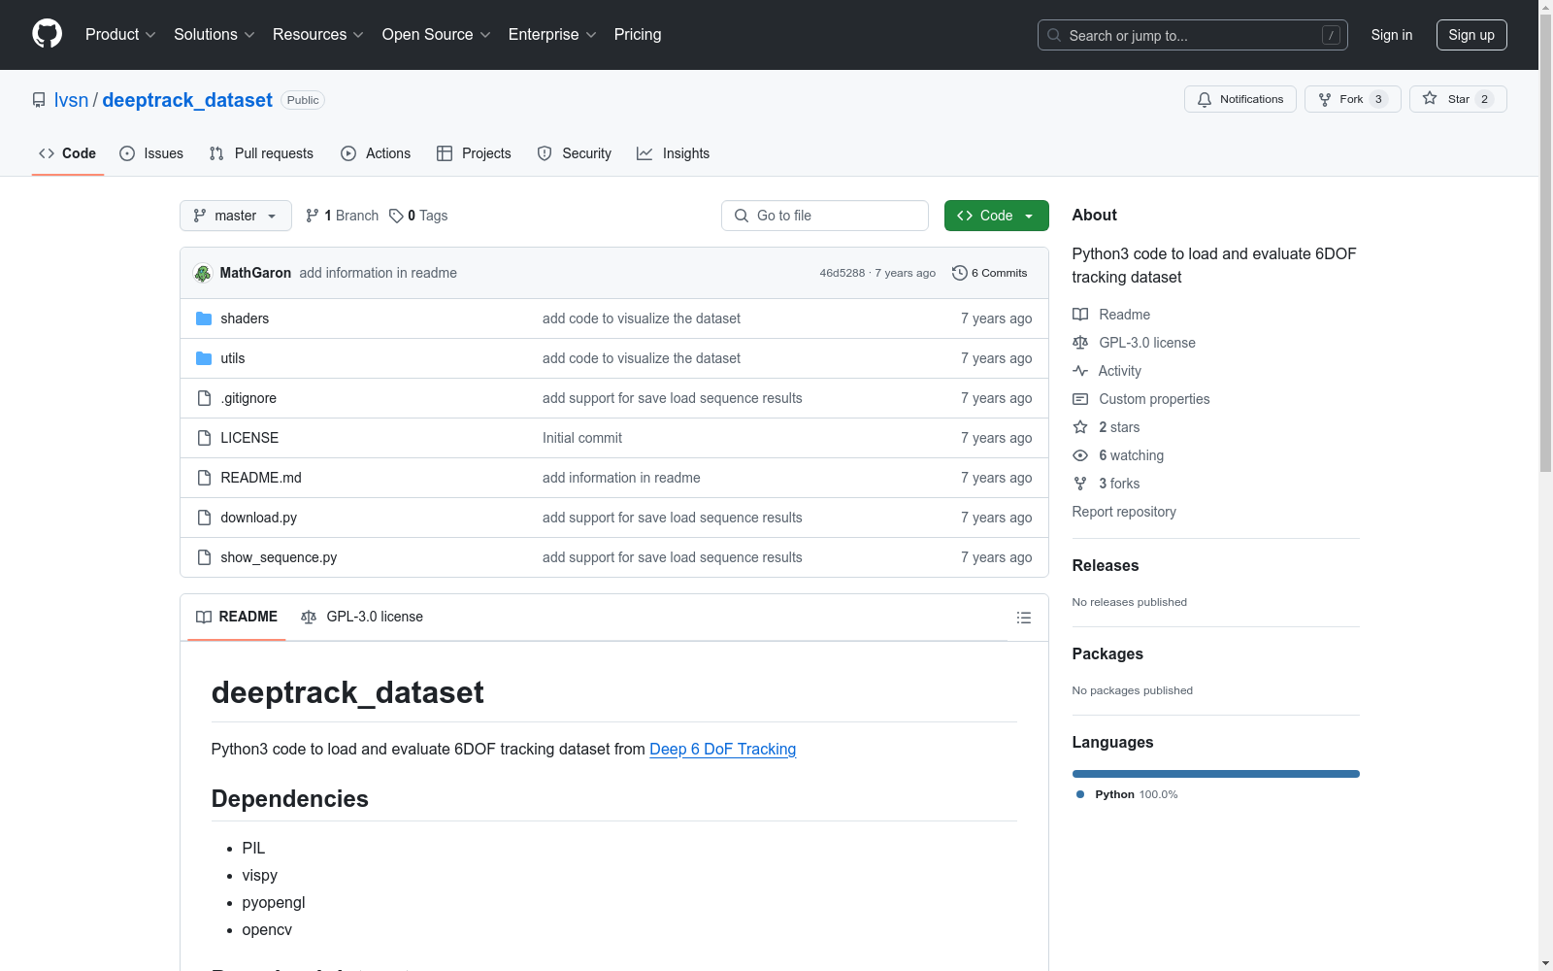Select the GPL-3.0 license tab
The height and width of the screenshot is (971, 1553).
pos(362,617)
